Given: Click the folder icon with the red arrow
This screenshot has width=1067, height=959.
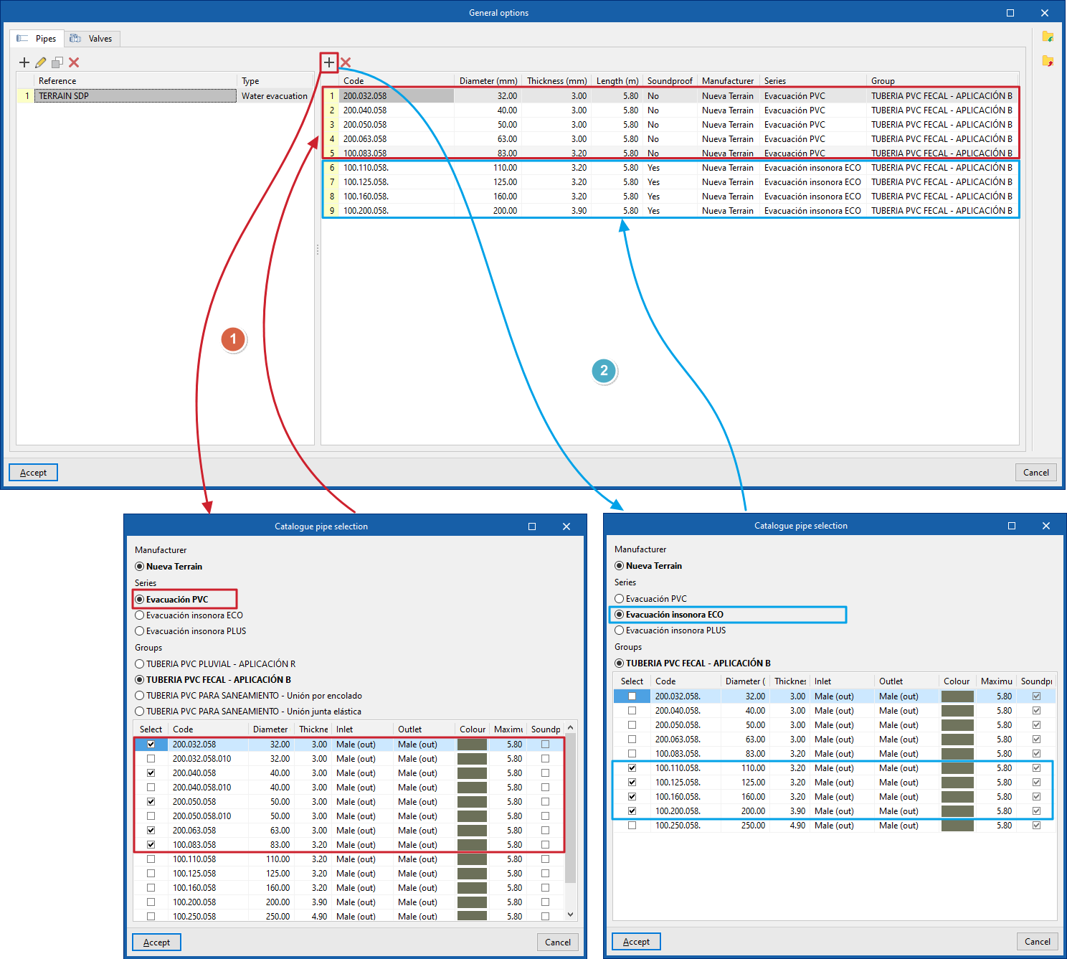Looking at the screenshot, I should click(x=1048, y=61).
